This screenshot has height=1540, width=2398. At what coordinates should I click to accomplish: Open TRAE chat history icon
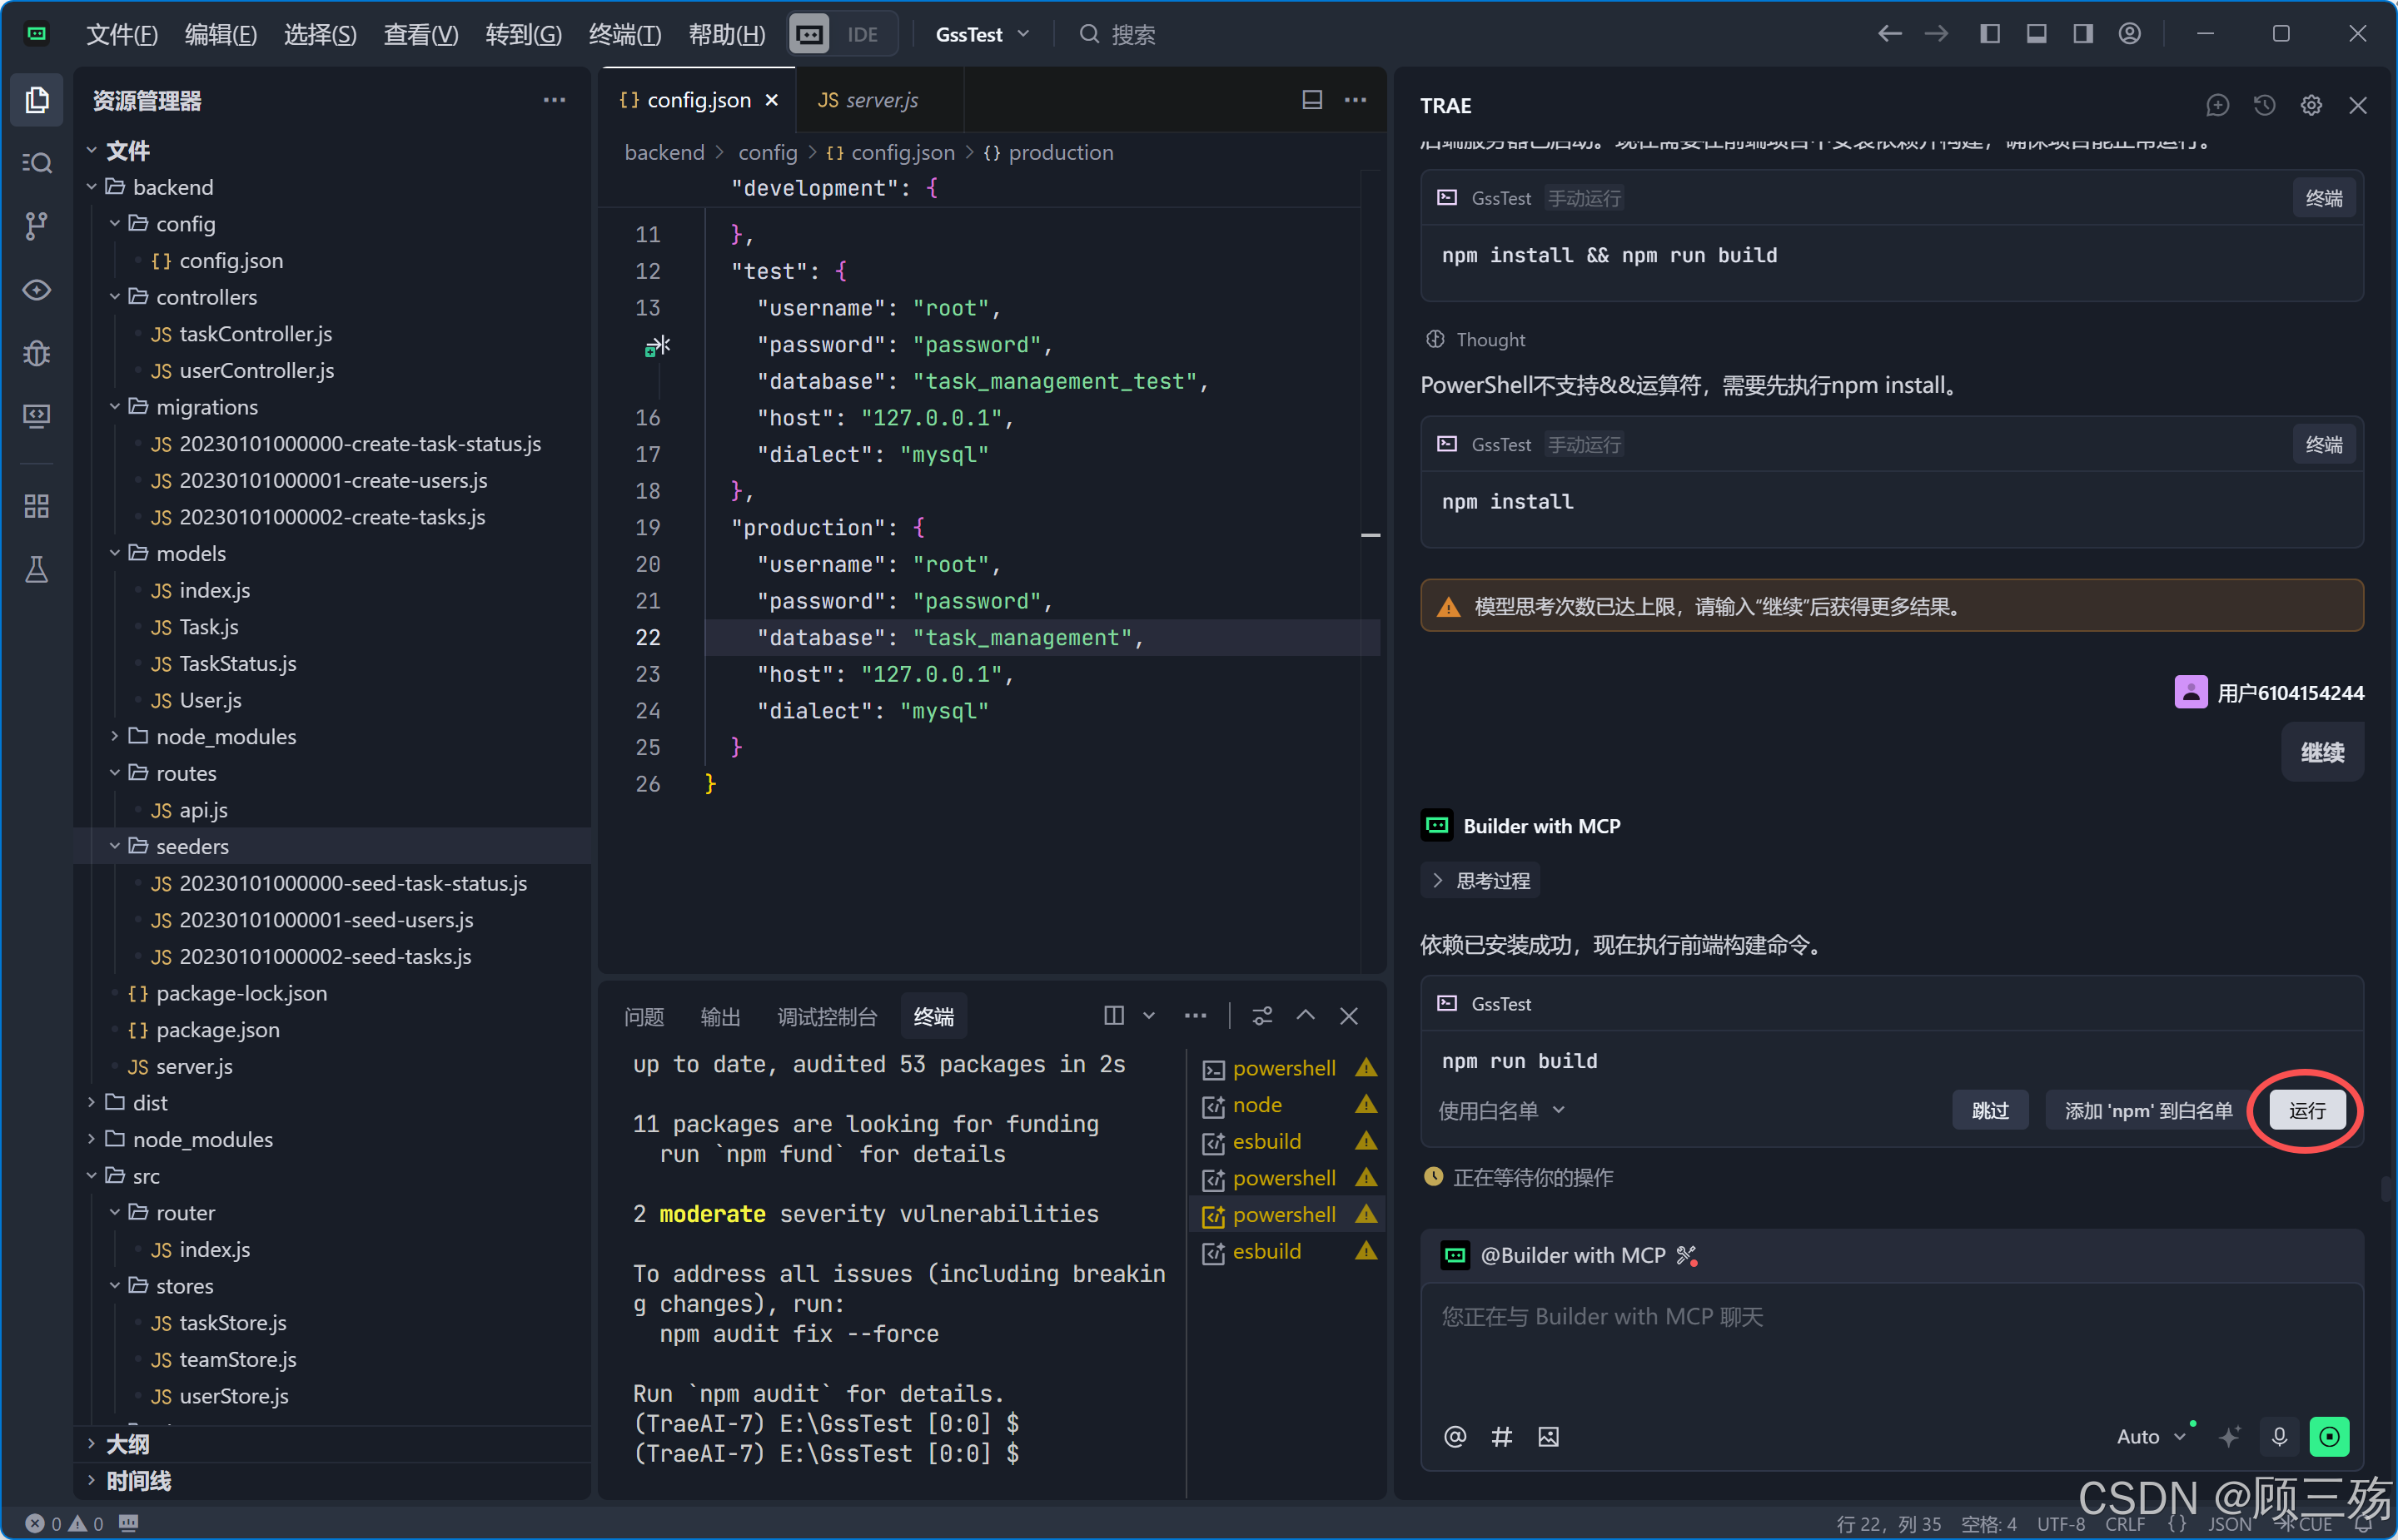coord(2264,105)
